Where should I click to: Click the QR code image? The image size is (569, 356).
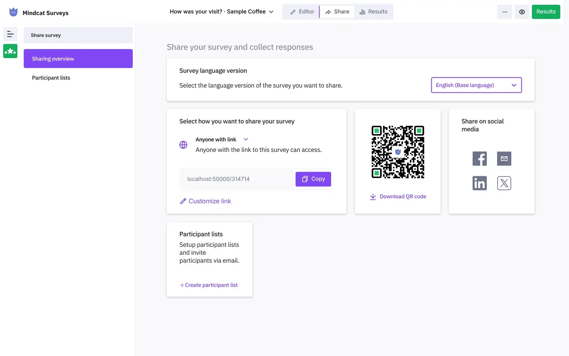coord(398,152)
